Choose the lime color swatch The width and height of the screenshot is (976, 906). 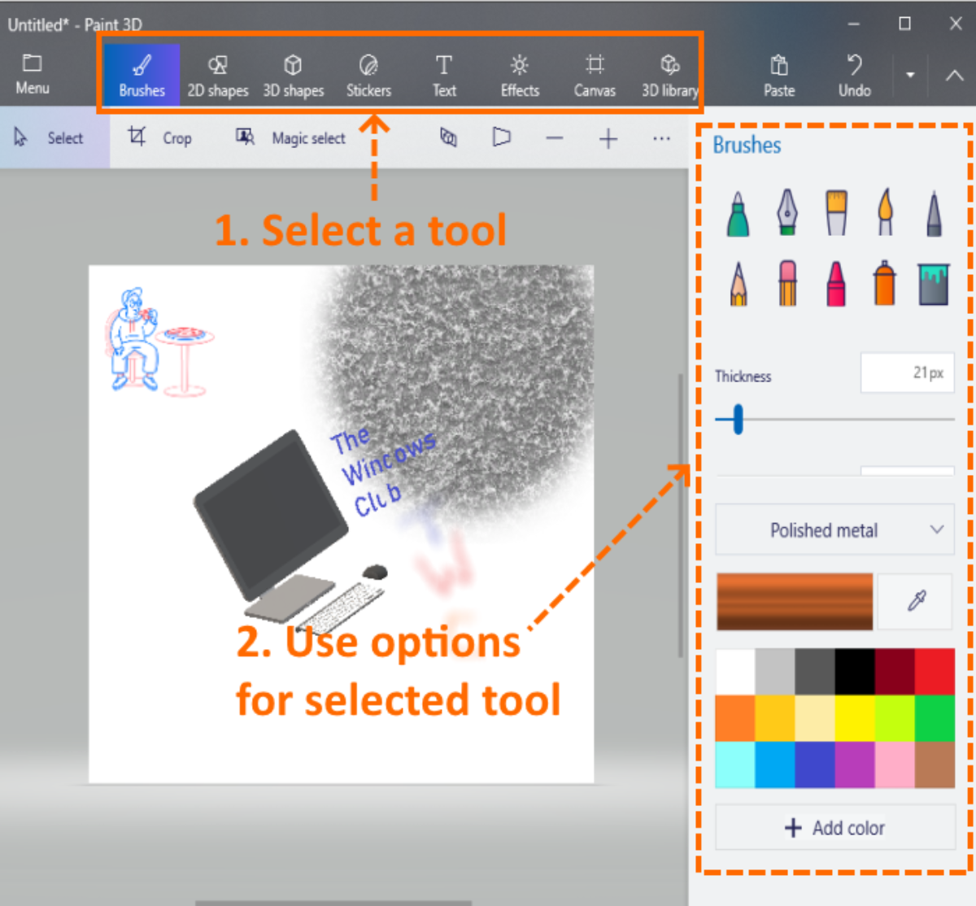click(x=895, y=718)
